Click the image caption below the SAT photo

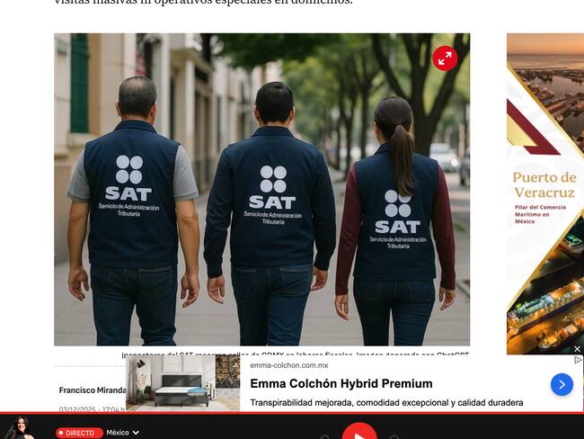295,354
